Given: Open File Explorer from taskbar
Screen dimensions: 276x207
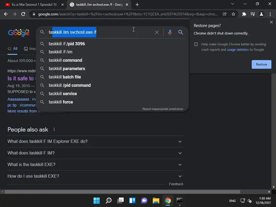Looking at the screenshot, I should click(x=156, y=201).
